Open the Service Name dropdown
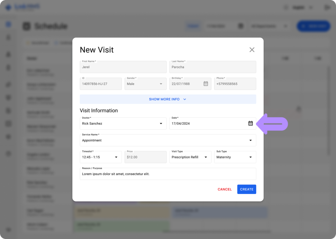Viewport: 336px width, 239px height. click(x=168, y=141)
